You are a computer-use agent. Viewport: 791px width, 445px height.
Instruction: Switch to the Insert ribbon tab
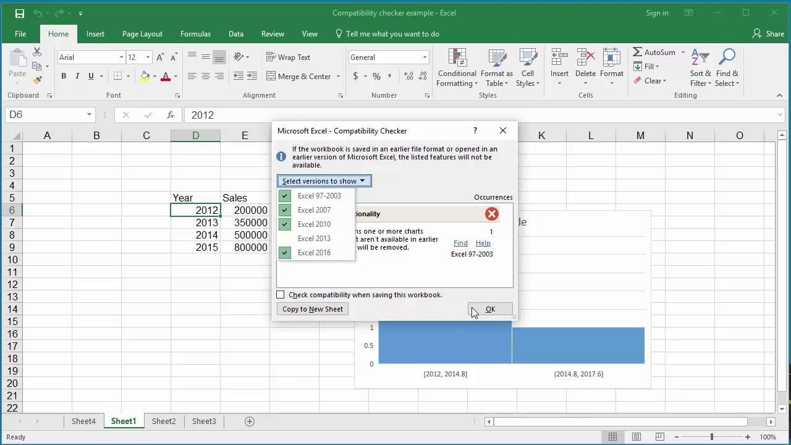click(x=95, y=34)
